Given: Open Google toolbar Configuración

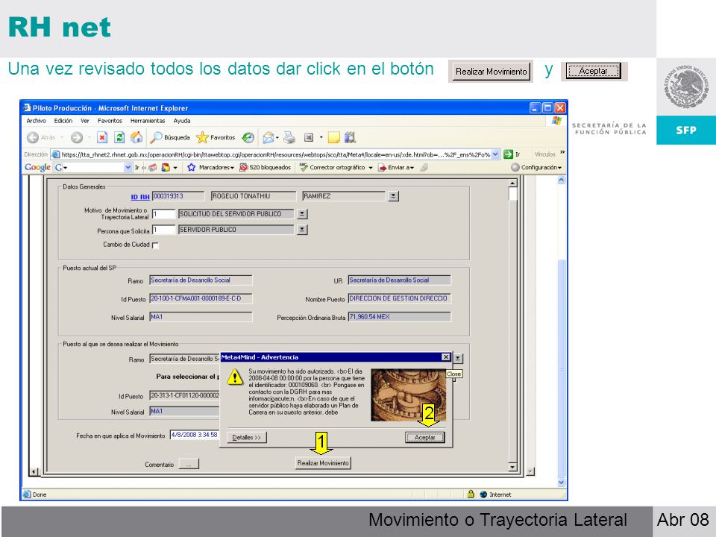Looking at the screenshot, I should click(x=536, y=168).
